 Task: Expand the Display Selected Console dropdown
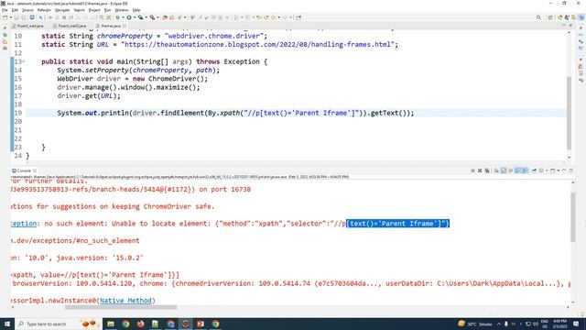point(547,170)
